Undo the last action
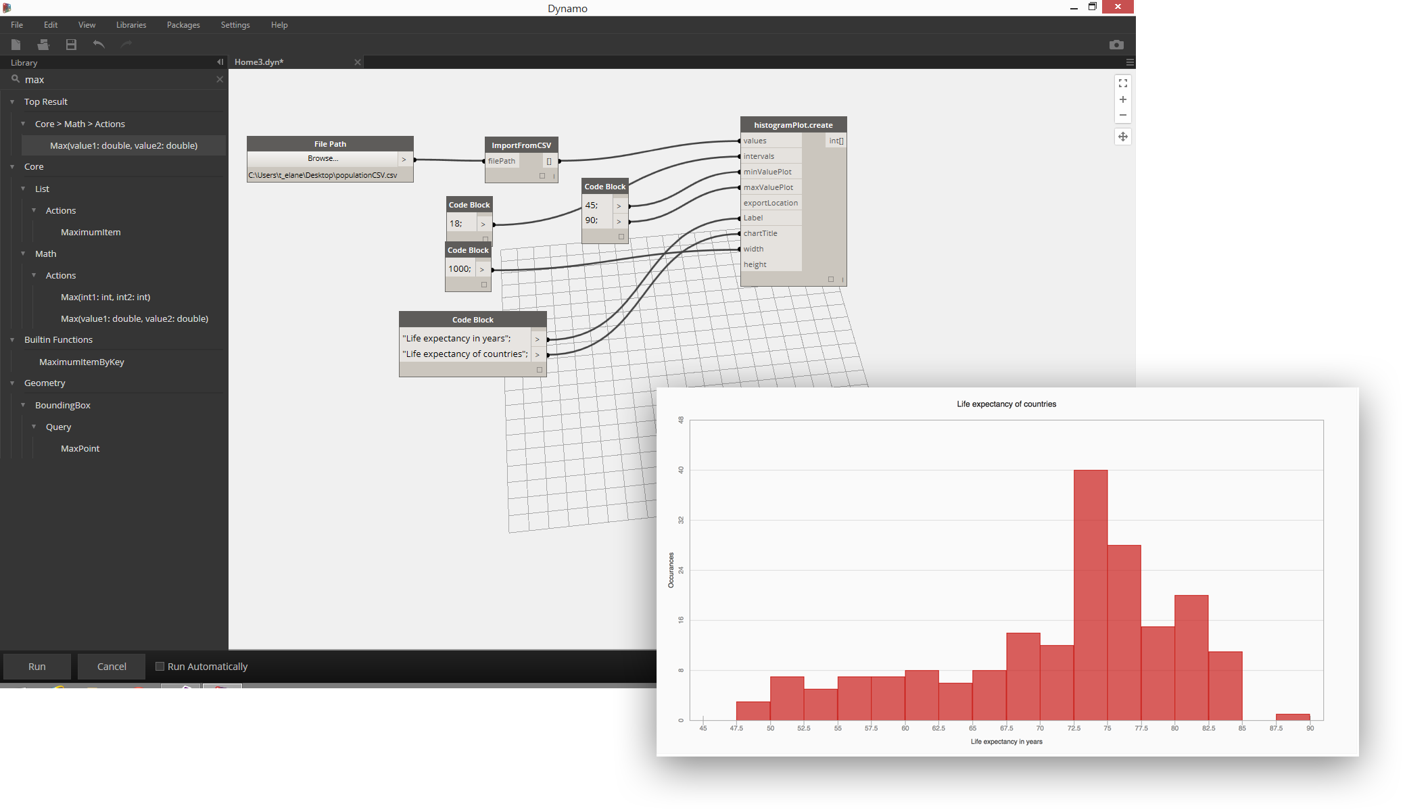This screenshot has height=812, width=1405. coord(99,45)
